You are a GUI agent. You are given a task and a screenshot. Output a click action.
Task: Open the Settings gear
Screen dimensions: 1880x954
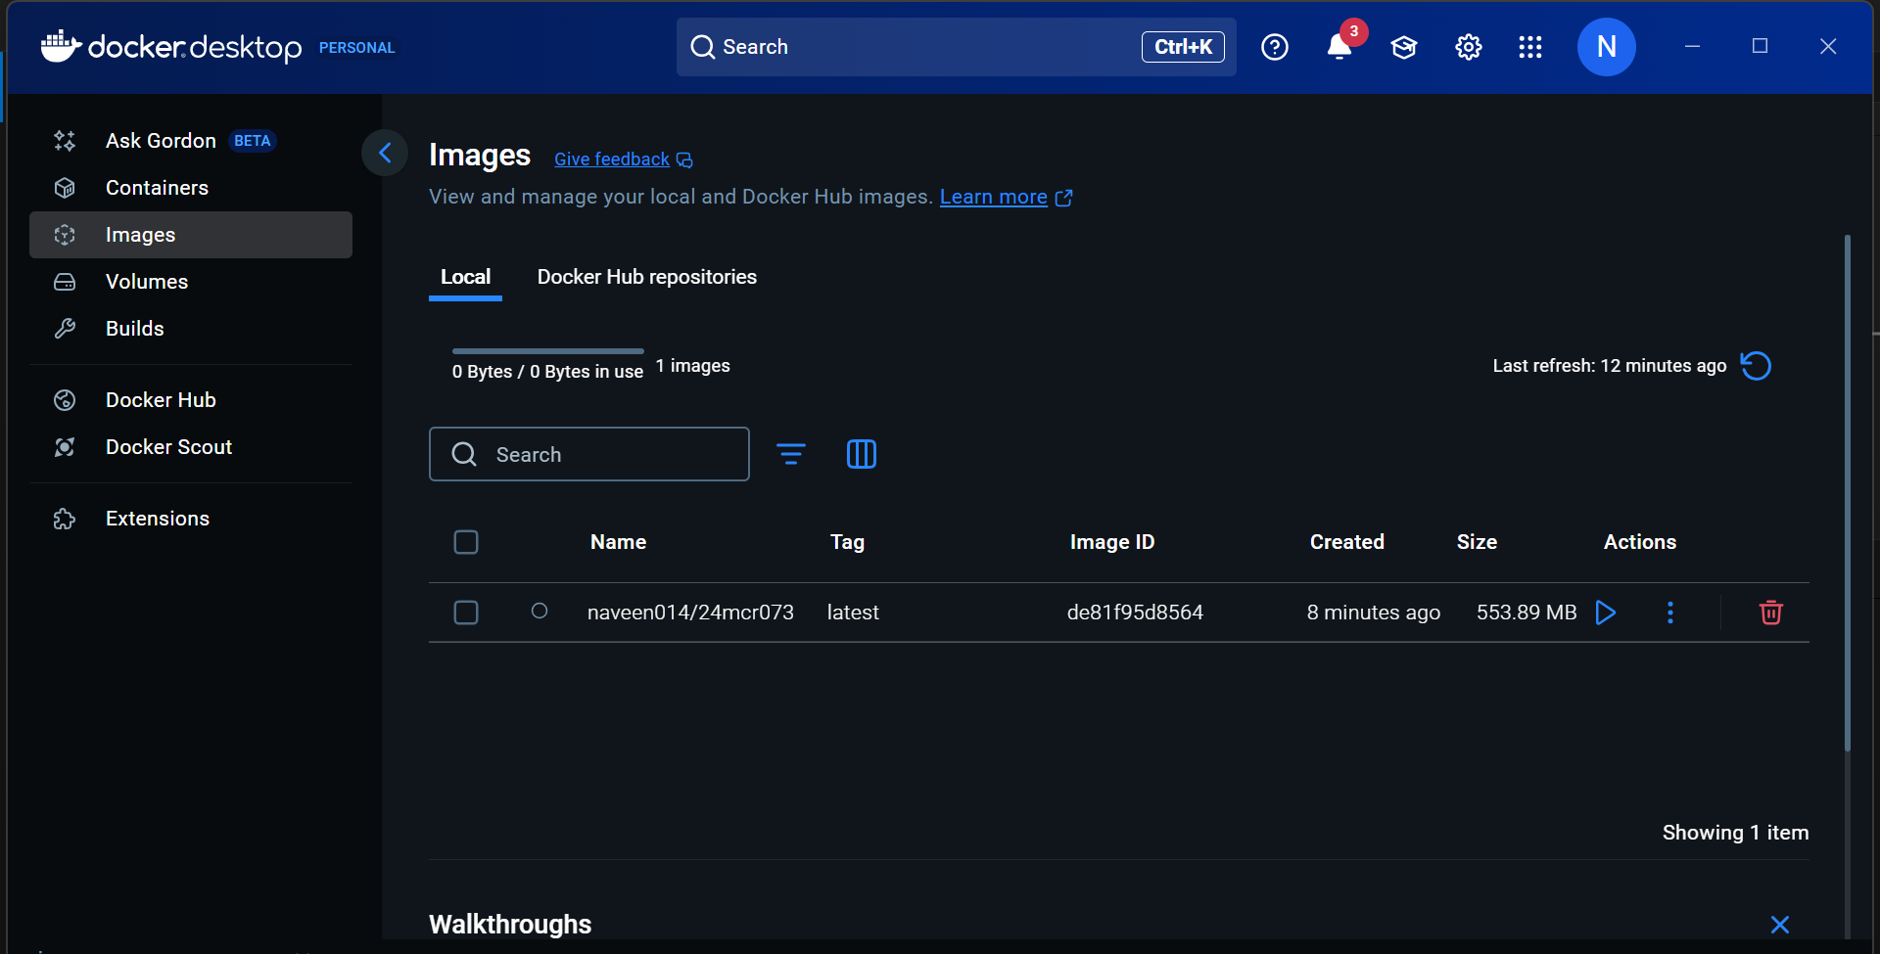[1468, 47]
